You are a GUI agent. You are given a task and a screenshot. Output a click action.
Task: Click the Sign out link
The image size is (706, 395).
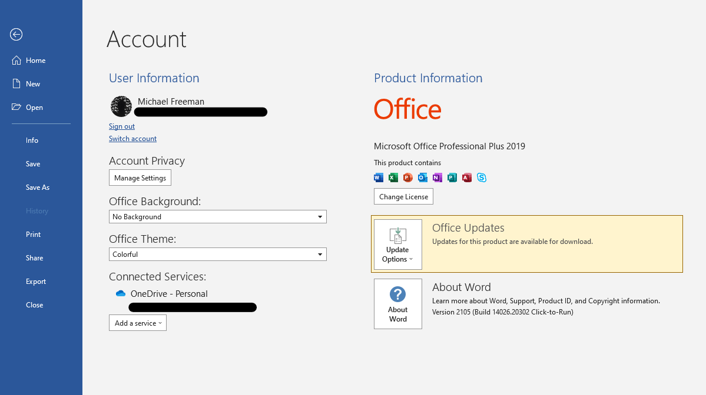[122, 126]
